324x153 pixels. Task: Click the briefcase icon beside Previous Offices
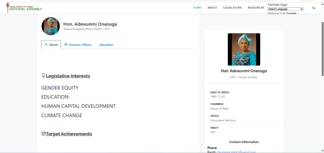[x=66, y=45]
